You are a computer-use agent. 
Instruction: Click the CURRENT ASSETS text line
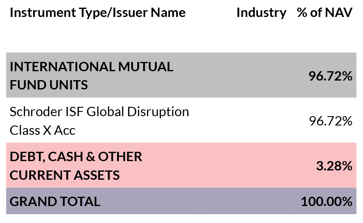click(x=65, y=175)
